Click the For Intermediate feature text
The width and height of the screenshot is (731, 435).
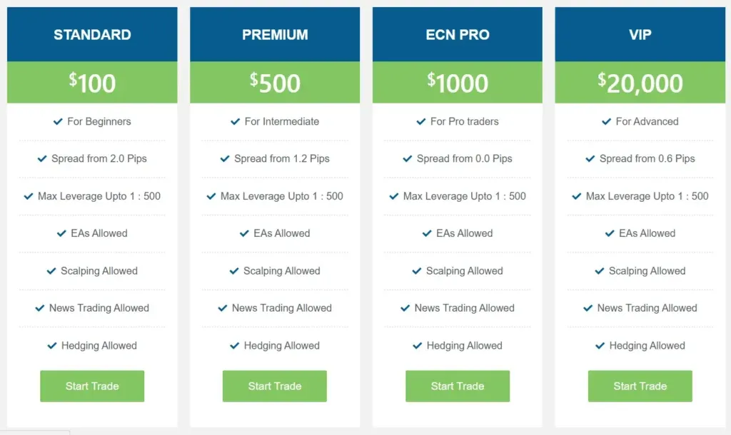(282, 121)
